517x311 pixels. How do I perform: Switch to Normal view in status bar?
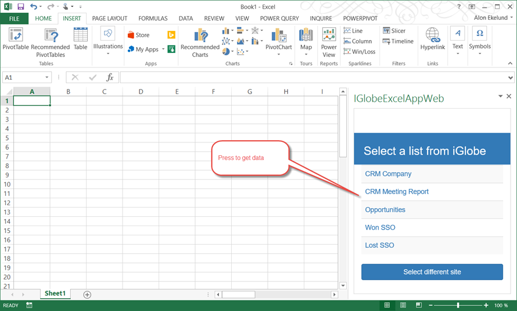point(387,305)
